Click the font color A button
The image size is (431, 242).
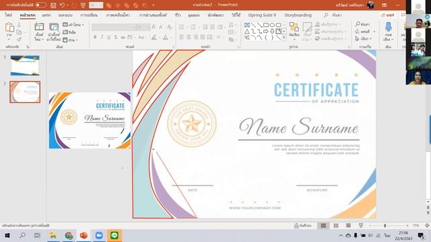pyautogui.click(x=166, y=37)
